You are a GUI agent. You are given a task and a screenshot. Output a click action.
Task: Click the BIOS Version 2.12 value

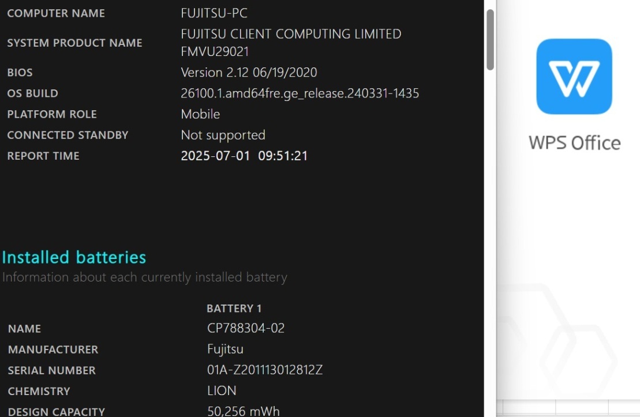click(x=249, y=73)
